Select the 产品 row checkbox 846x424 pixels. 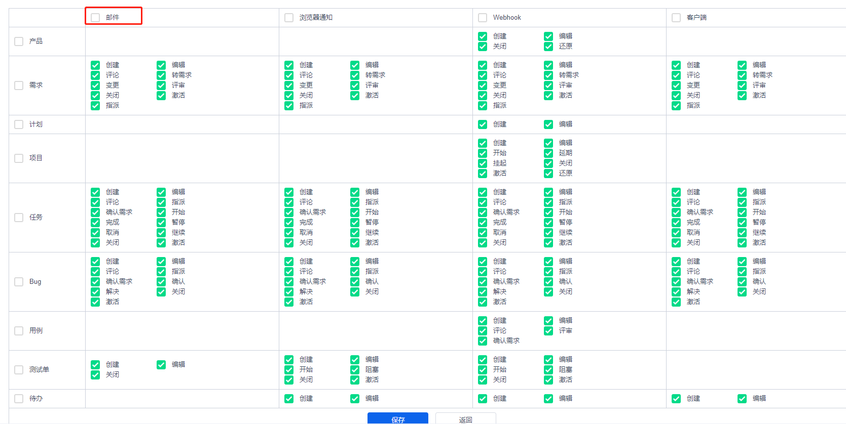point(19,41)
